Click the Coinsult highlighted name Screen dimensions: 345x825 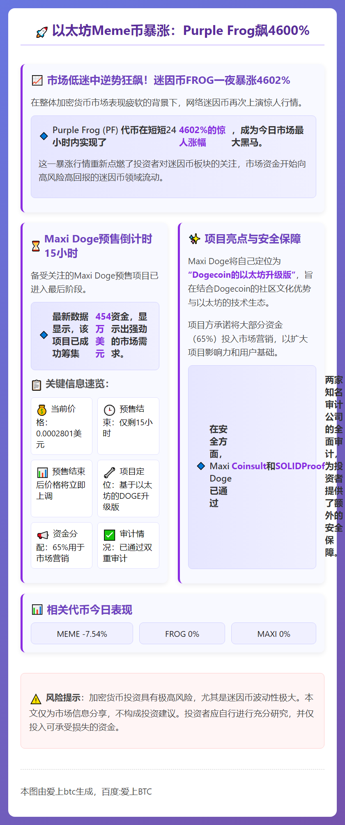point(249,466)
